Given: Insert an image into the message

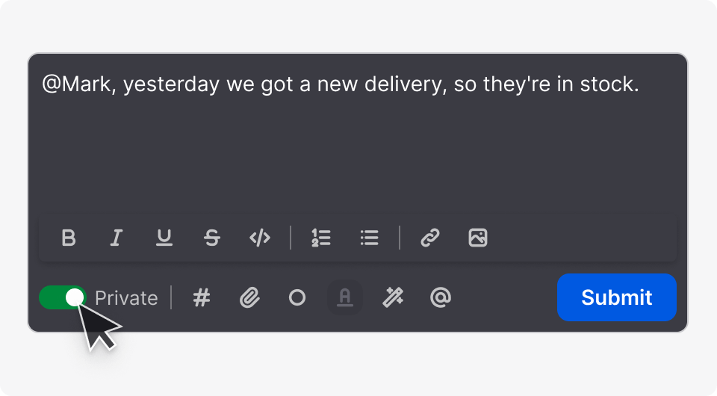Looking at the screenshot, I should pos(478,238).
